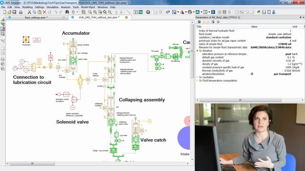Image resolution: width=305 pixels, height=171 pixels.
Task: Click the chain link icon in toolbar
Action: 168,12
